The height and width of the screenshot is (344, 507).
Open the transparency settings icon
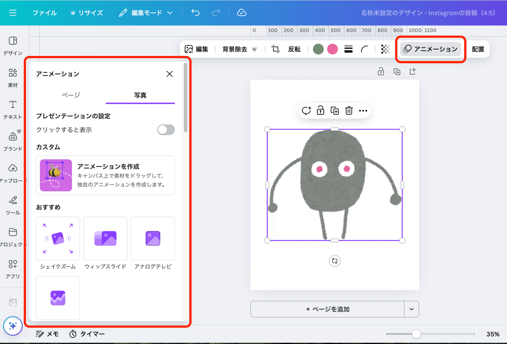click(385, 49)
